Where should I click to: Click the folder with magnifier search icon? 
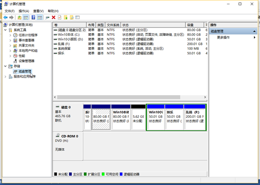tap(72, 17)
